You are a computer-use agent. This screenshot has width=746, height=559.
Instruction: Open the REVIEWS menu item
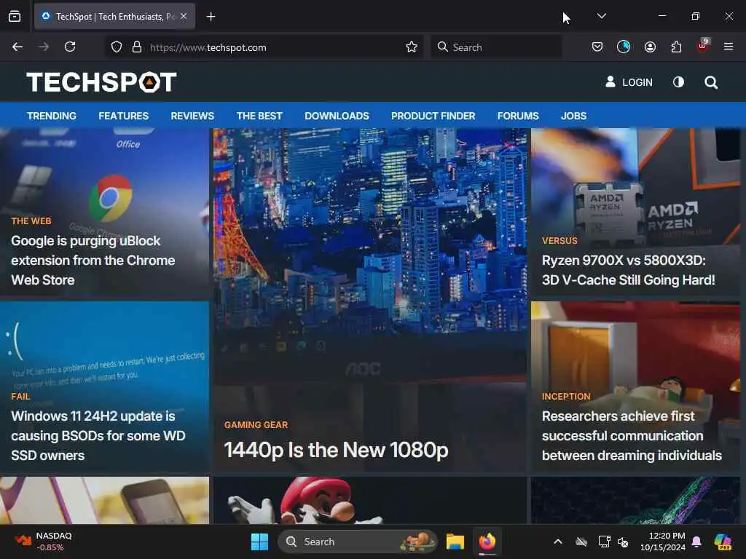coord(192,116)
